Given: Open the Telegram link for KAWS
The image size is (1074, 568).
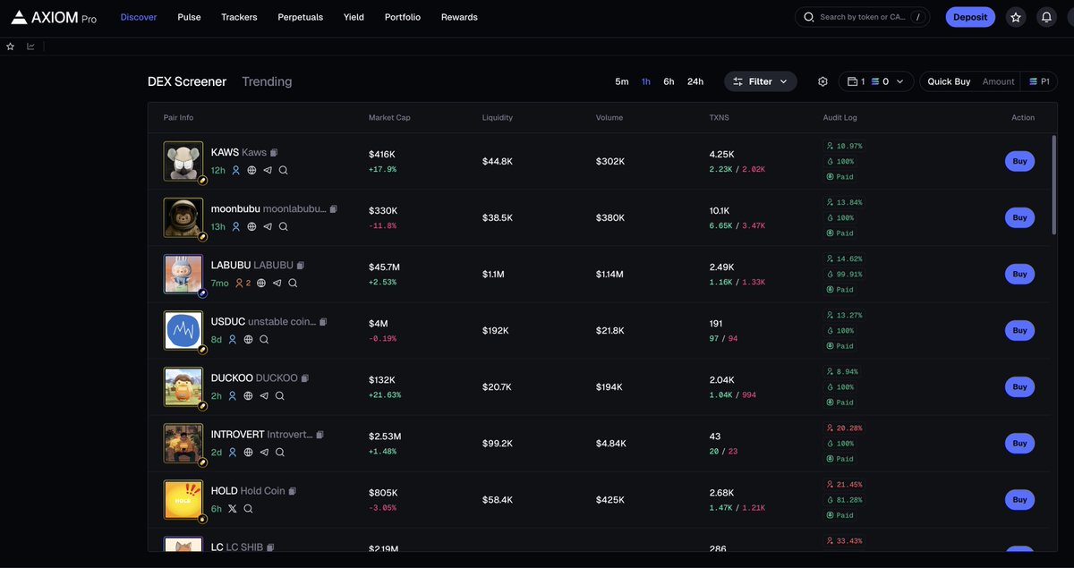Looking at the screenshot, I should [268, 170].
